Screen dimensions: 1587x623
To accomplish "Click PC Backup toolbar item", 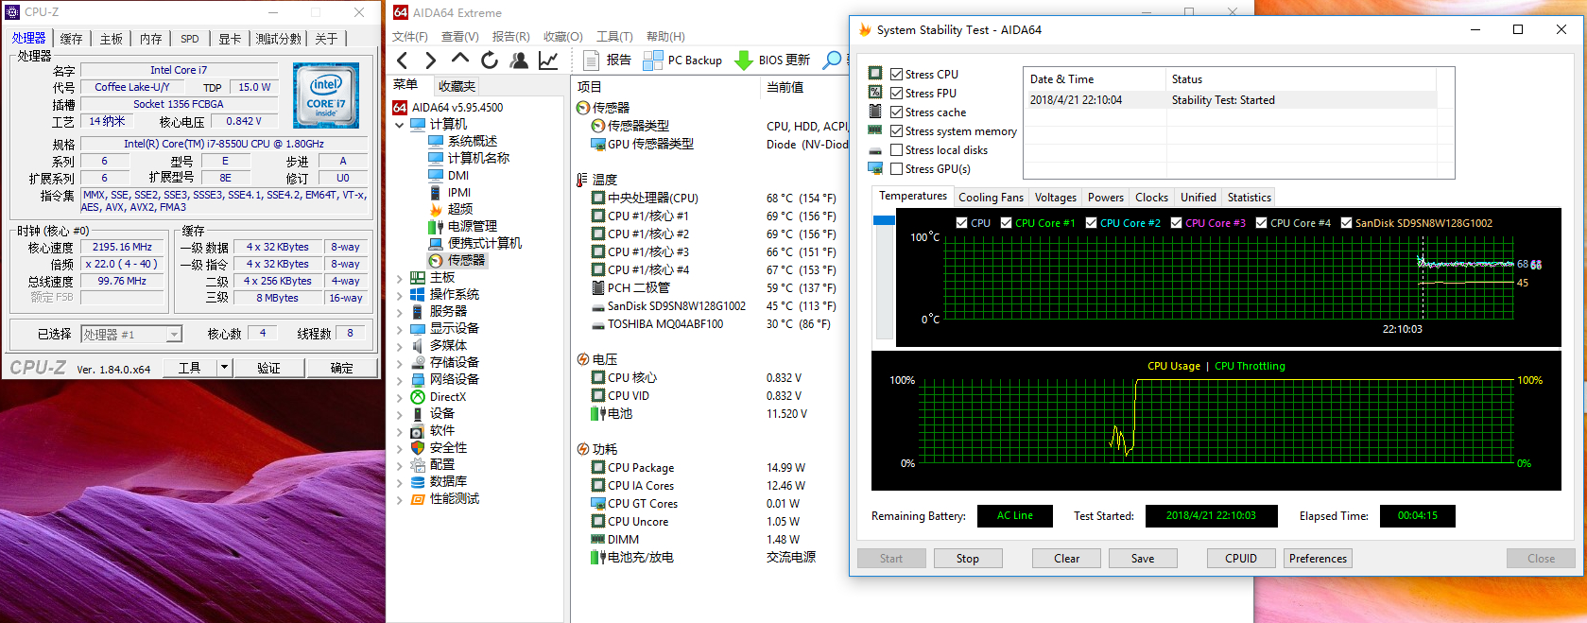I will tap(682, 61).
